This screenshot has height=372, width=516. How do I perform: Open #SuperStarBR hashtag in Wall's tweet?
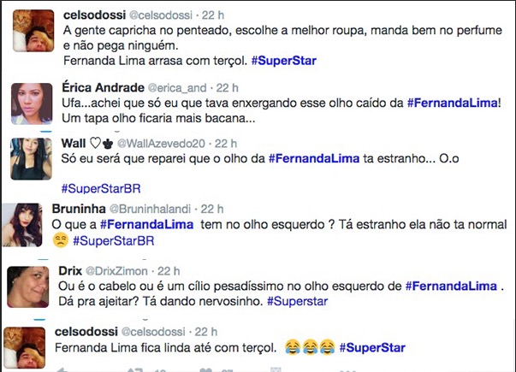tap(98, 188)
